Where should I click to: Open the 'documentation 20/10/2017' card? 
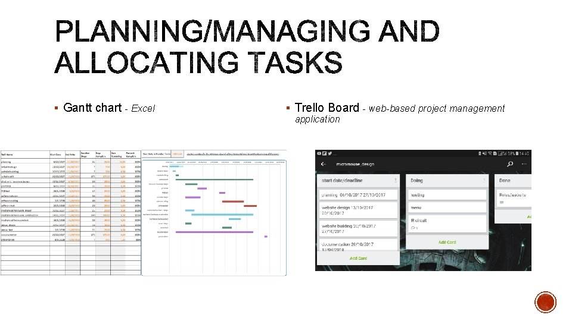pyautogui.click(x=358, y=245)
